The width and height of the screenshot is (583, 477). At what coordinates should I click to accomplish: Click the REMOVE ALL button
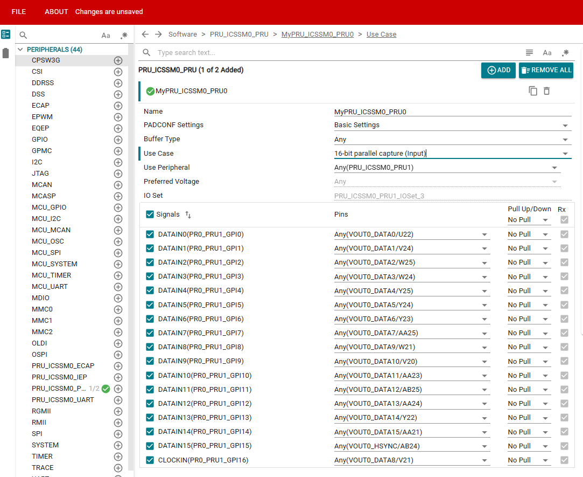click(x=546, y=70)
